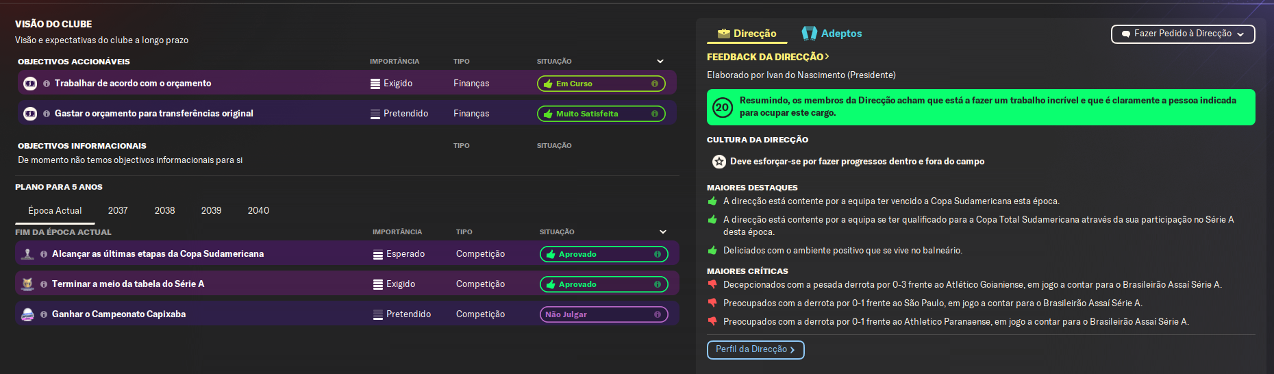Open the Feedback da Direcção heading link
The height and width of the screenshot is (374, 1274).
point(767,57)
